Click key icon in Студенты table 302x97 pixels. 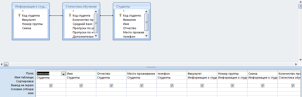pos(120,15)
